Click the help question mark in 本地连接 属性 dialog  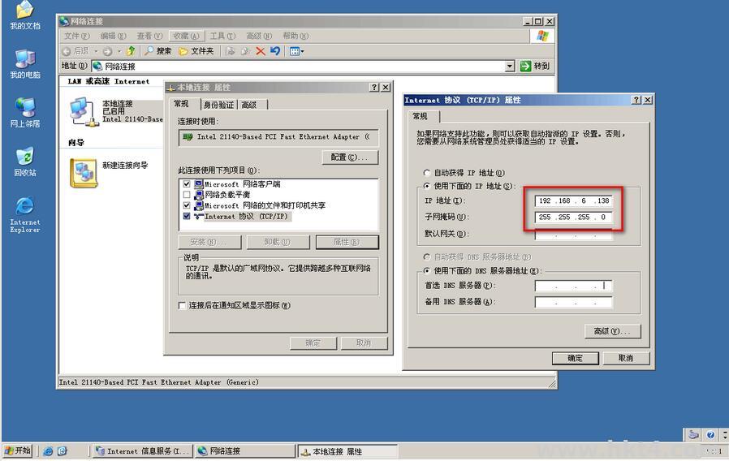[x=375, y=88]
